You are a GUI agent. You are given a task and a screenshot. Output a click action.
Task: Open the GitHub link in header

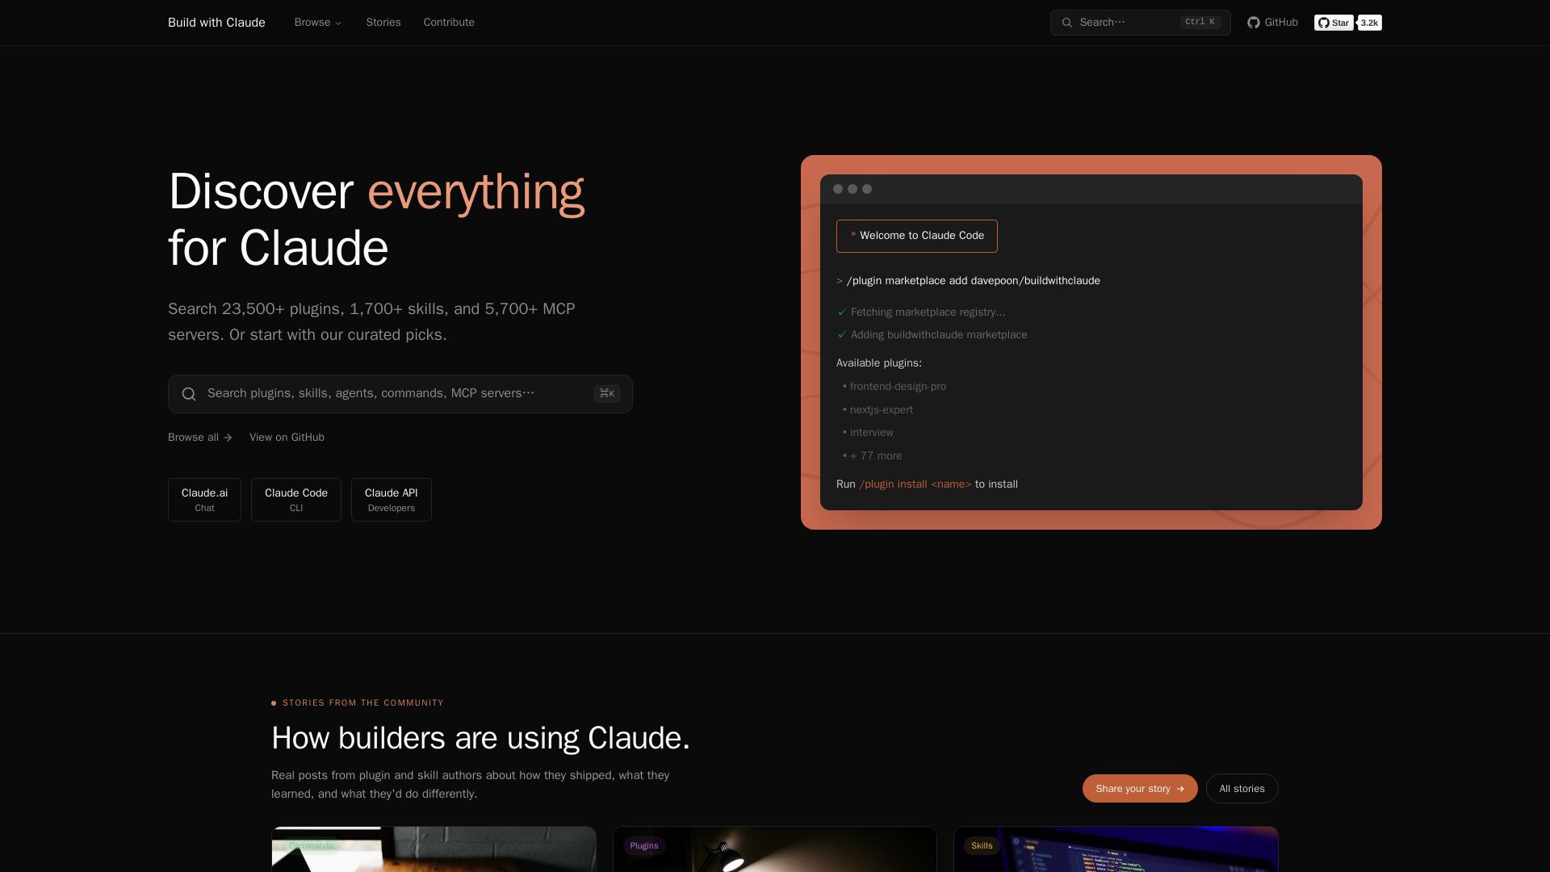(1272, 23)
